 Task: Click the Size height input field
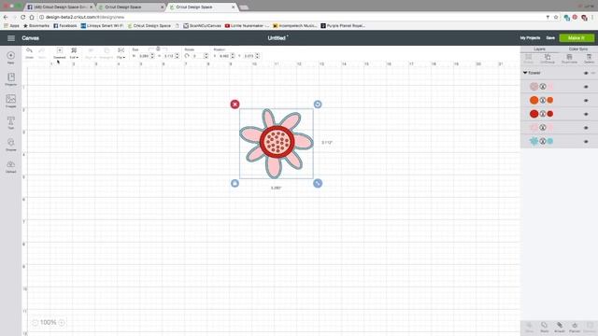[168, 56]
